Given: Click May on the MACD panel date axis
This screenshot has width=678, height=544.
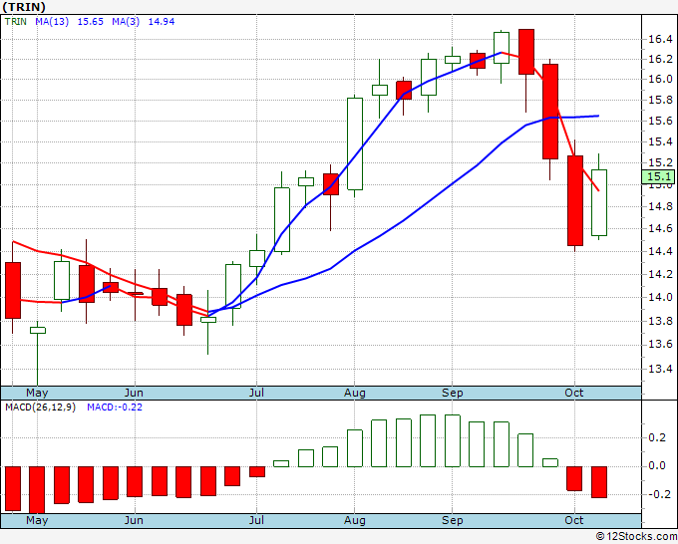Looking at the screenshot, I should click(37, 520).
